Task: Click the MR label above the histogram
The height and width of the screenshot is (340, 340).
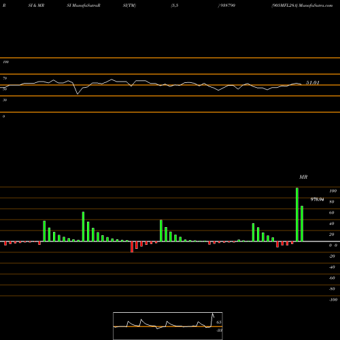Action: click(x=303, y=177)
